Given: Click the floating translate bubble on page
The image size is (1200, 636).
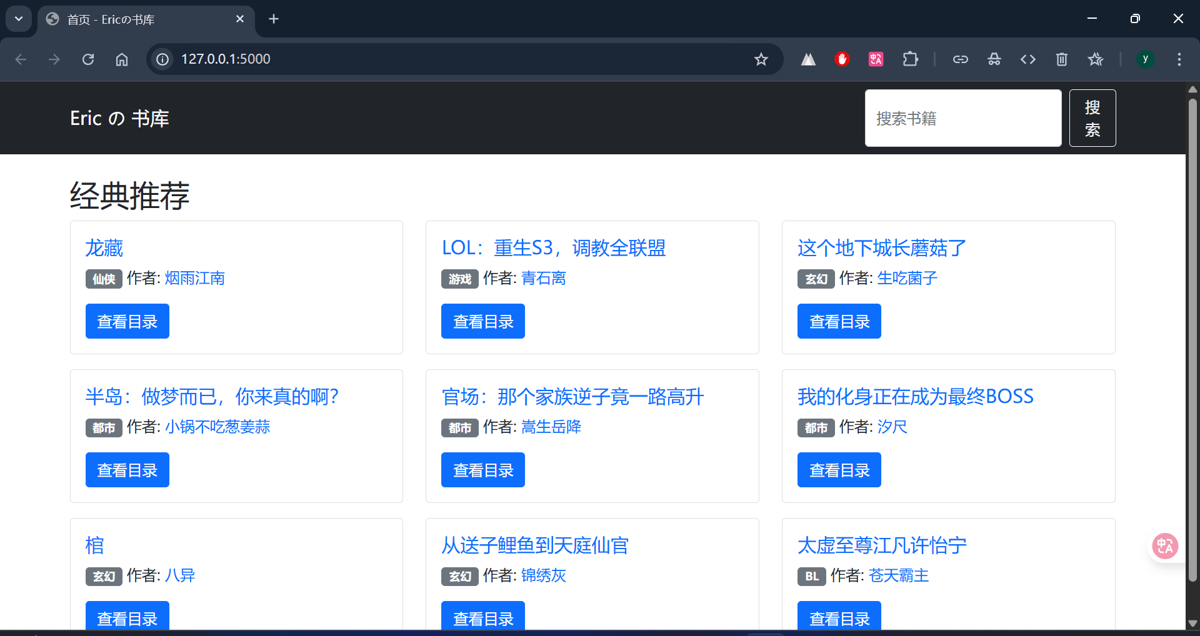Looking at the screenshot, I should tap(1165, 547).
